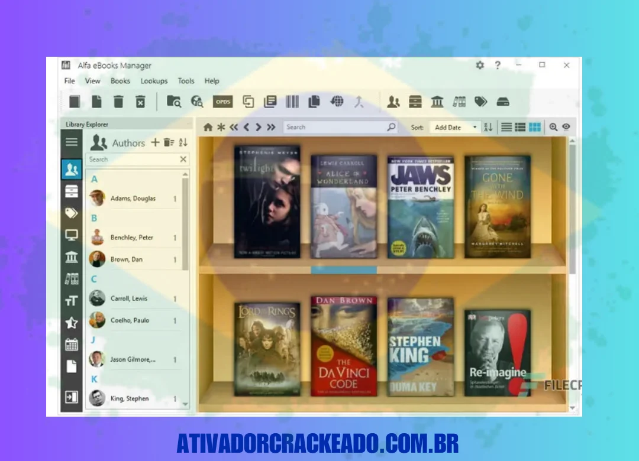Screen dimensions: 639x461
Task: Add a new author with plus icon
Action: tap(155, 142)
